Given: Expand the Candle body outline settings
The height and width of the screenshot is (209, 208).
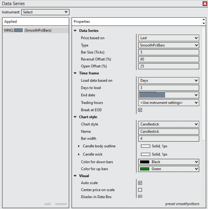Looking at the screenshot, I should tap(79, 146).
